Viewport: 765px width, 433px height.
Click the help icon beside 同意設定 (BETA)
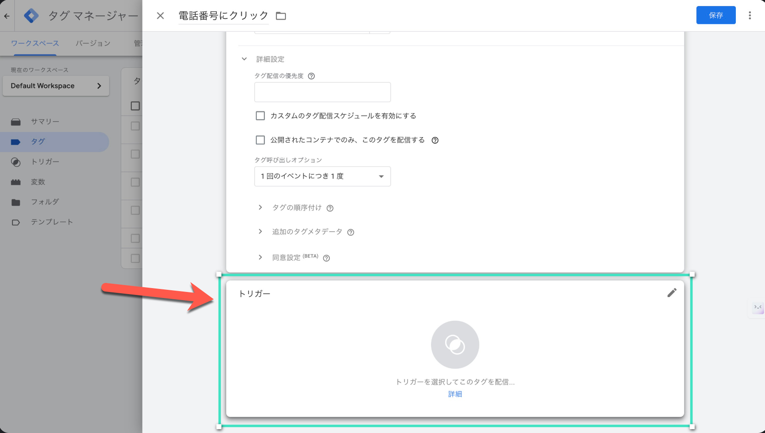pos(326,258)
